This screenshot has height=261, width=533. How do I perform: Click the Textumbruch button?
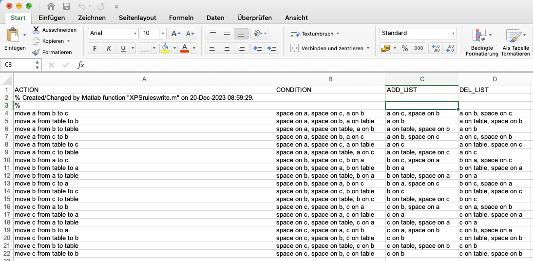click(x=314, y=34)
